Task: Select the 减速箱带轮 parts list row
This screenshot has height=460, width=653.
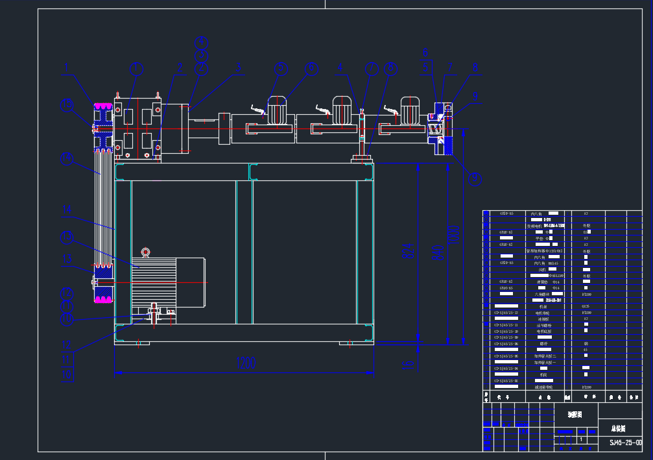Action: click(x=543, y=387)
